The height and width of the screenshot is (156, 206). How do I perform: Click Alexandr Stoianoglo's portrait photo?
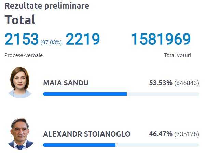tap(20, 134)
